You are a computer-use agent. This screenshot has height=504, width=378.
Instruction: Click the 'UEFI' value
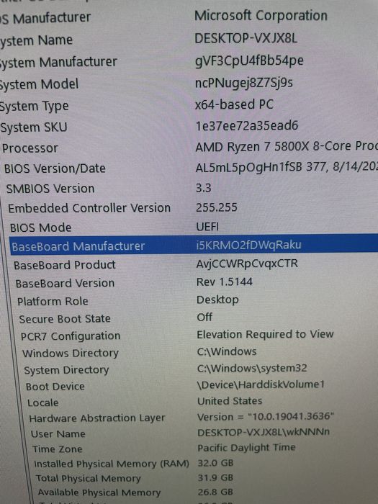(207, 227)
